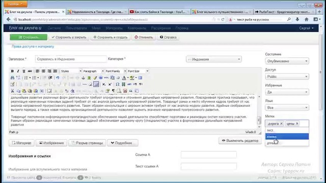Image resolution: width=326 pixels, height=183 pixels.
Task: Run the cleanup code broom icon
Action: coord(95,78)
